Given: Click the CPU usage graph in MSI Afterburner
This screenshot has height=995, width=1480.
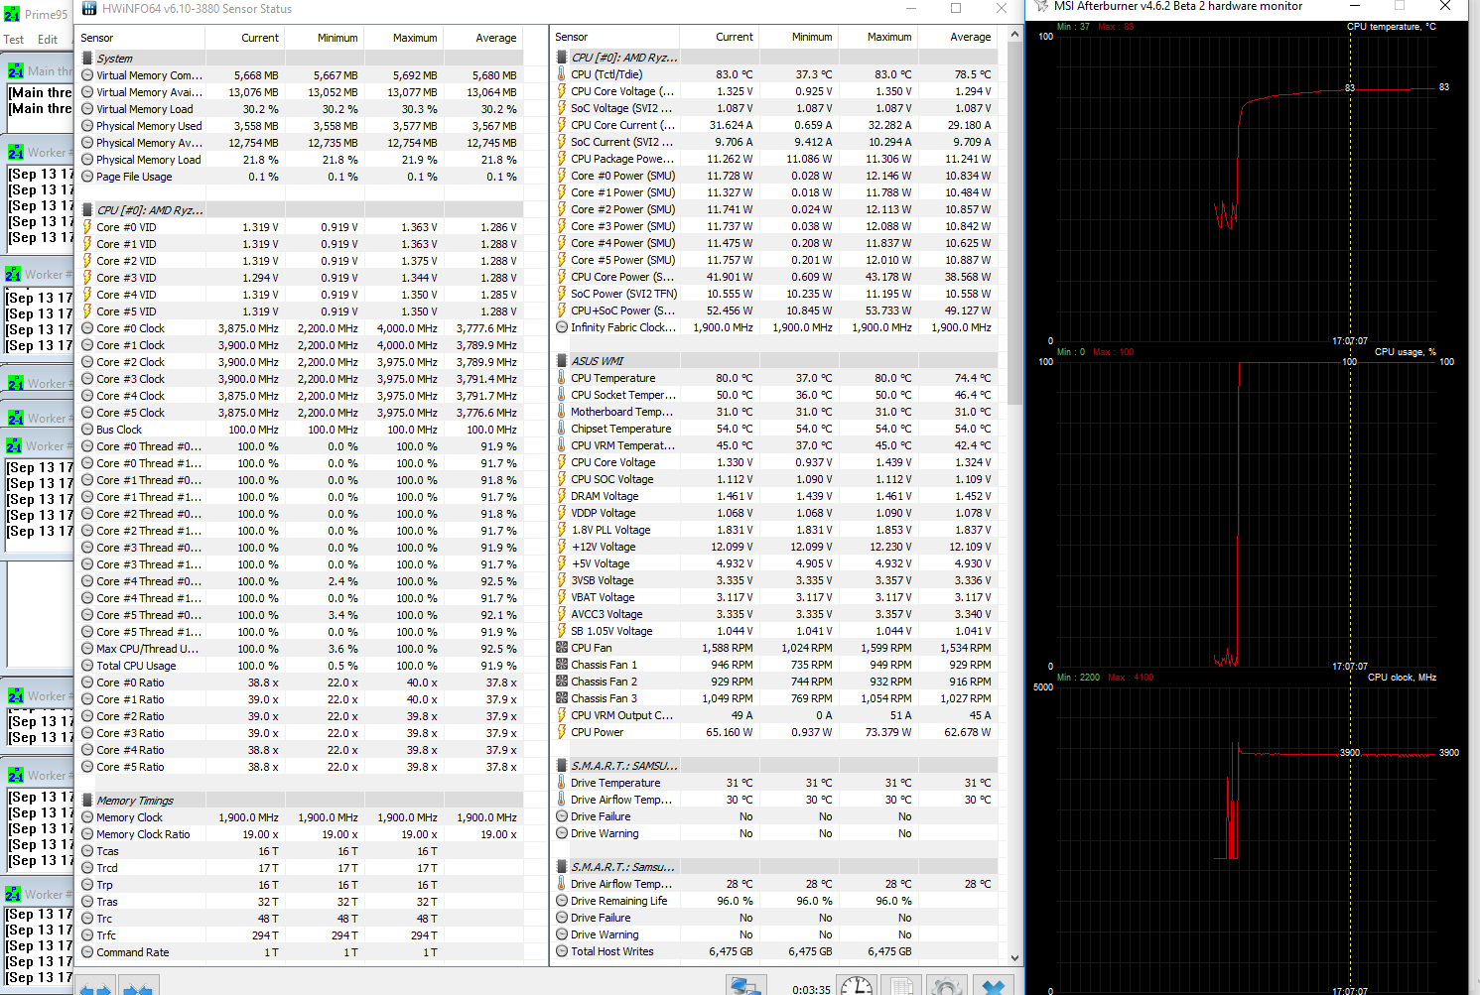Looking at the screenshot, I should point(1246,513).
